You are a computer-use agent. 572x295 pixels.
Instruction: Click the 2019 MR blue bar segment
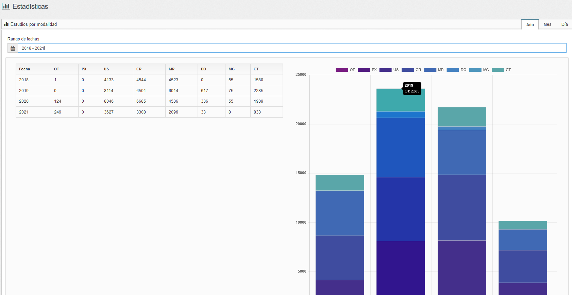[x=401, y=147]
